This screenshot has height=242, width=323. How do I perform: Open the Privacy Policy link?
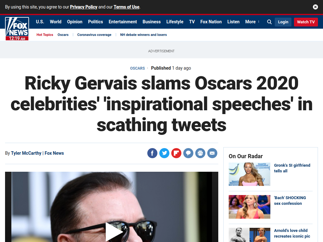pyautogui.click(x=84, y=7)
